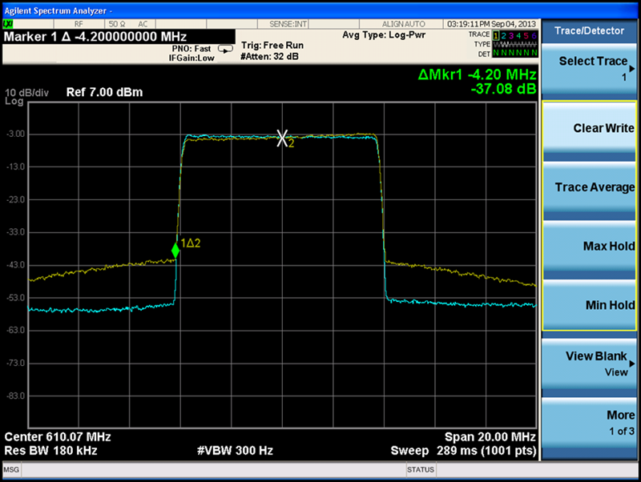The width and height of the screenshot is (641, 482).
Task: Click the Avg Type: Log-Pwr setting
Action: click(384, 35)
